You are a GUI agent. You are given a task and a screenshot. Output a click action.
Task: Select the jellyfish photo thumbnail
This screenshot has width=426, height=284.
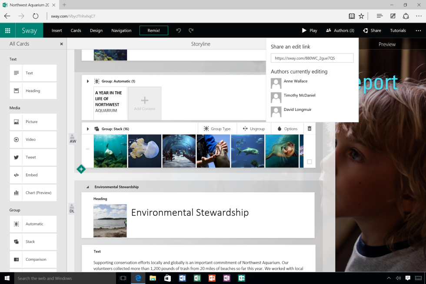click(x=145, y=151)
